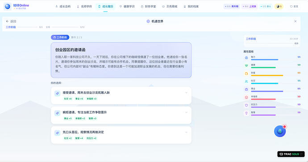Image resolution: width=308 pixels, height=162 pixels.
Task: Click 抗压力 +2 tag on 先口头答应
Action: [92, 138]
